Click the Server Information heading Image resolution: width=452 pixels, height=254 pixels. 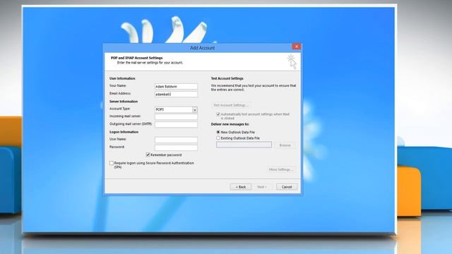124,102
